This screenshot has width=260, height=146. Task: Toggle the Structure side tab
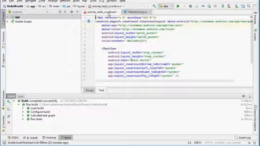coord(3,40)
